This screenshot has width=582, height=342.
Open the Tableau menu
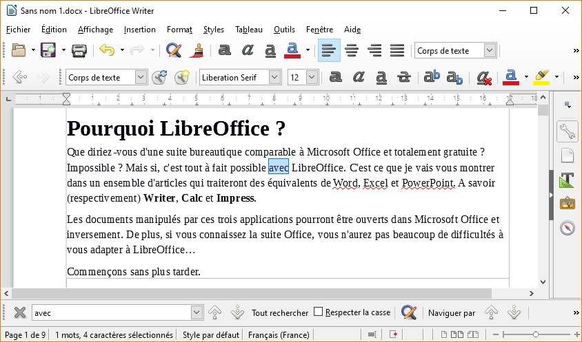pyautogui.click(x=249, y=30)
